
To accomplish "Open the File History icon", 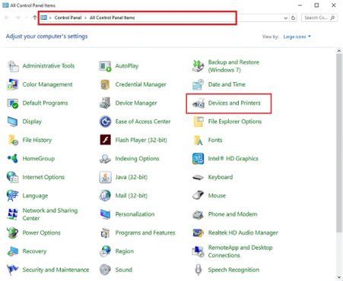I will pyautogui.click(x=13, y=140).
